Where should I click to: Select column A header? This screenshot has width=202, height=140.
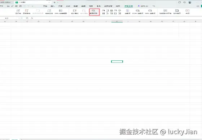5,22
